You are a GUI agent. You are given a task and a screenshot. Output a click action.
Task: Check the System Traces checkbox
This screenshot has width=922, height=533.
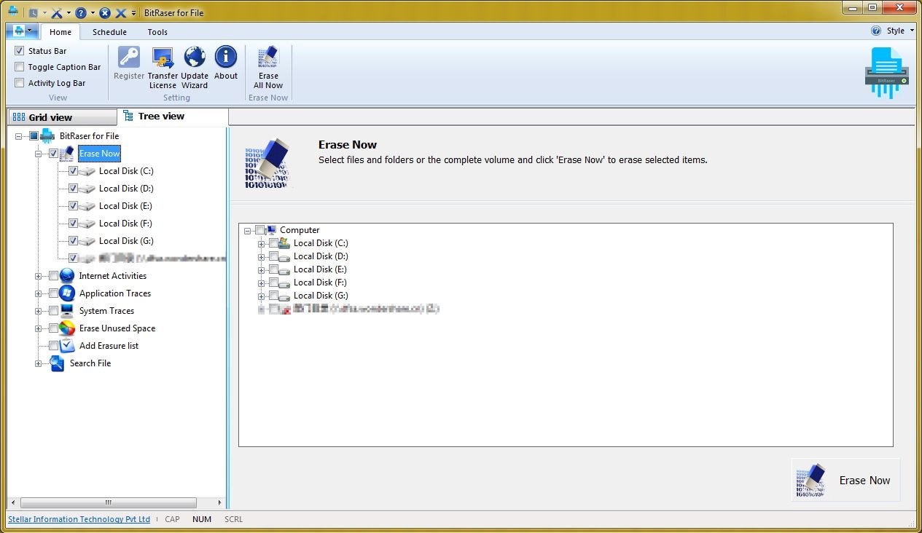[x=53, y=311]
